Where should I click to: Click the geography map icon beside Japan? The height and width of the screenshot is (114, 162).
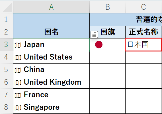click(18, 45)
